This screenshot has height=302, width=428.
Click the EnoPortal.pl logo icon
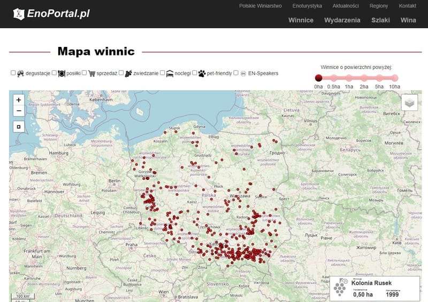(x=19, y=14)
